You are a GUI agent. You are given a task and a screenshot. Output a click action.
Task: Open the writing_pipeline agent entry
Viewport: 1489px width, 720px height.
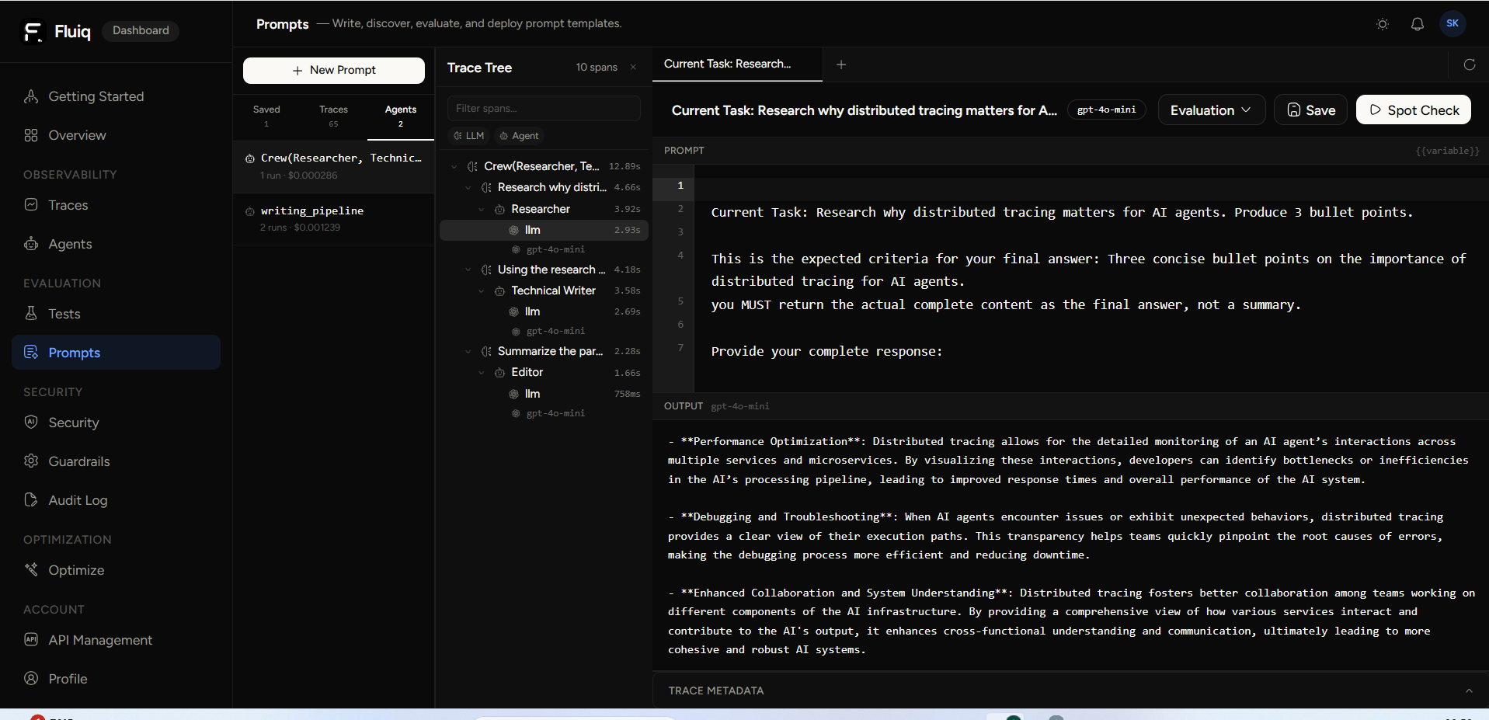tap(334, 219)
